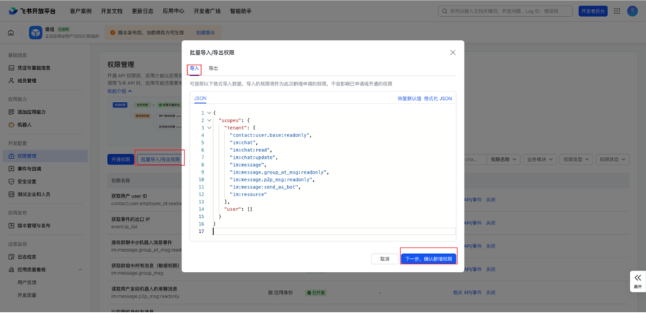Screen dimensions: 646x313
Task: Collapse the "tenant" fold arrow on line 3
Action: coord(209,128)
